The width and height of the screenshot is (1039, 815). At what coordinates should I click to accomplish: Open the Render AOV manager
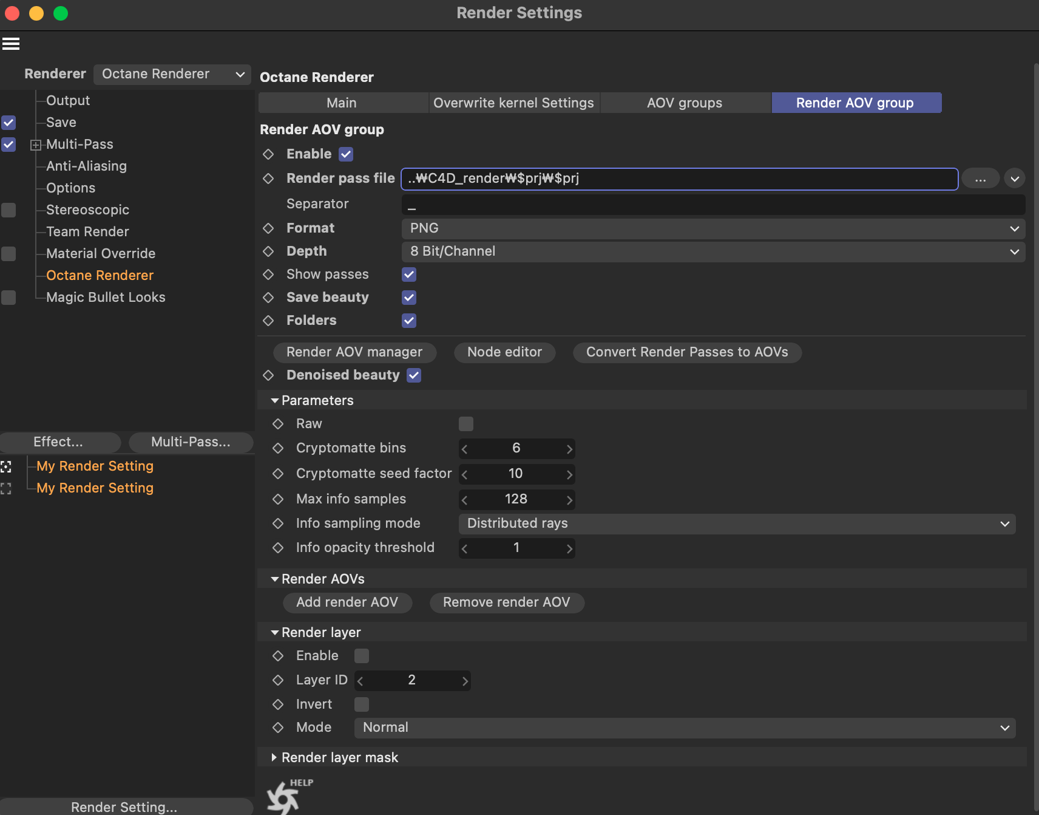tap(354, 352)
